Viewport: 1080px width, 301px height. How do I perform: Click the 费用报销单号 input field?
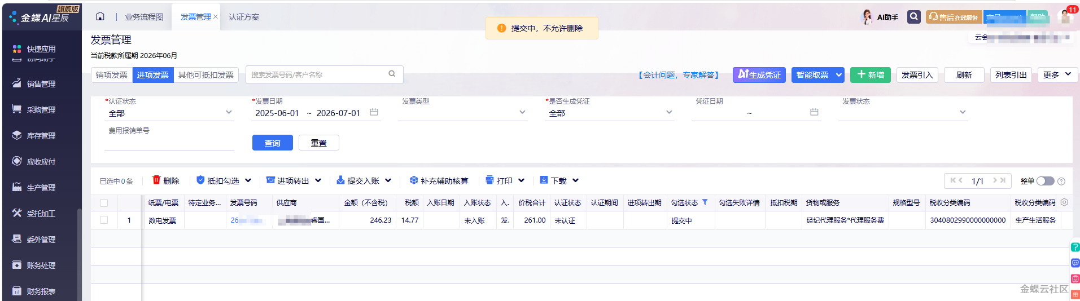tap(169, 143)
